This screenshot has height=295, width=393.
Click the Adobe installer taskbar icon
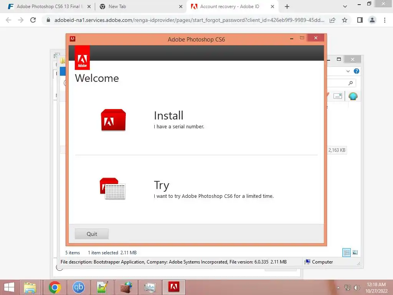(x=174, y=287)
